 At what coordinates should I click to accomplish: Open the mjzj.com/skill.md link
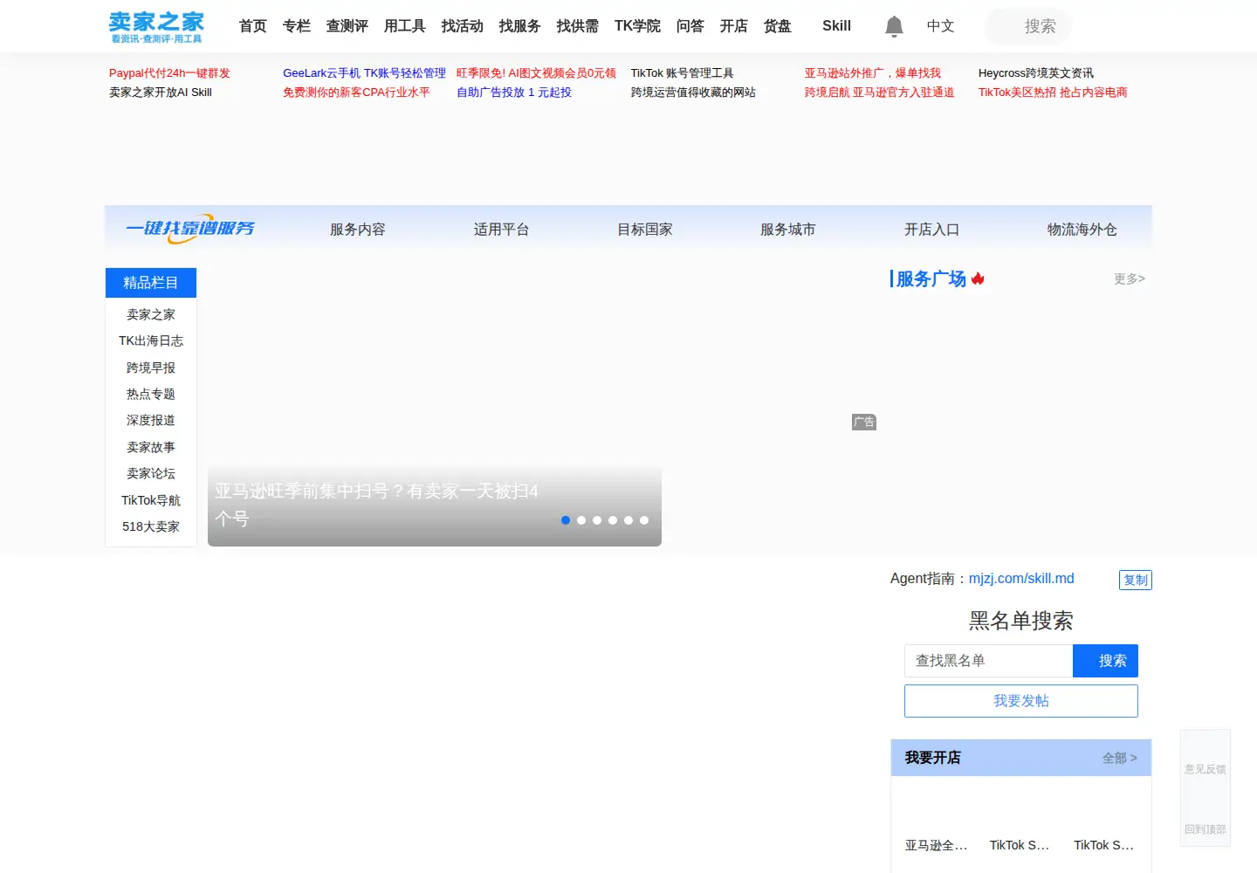(x=1021, y=579)
